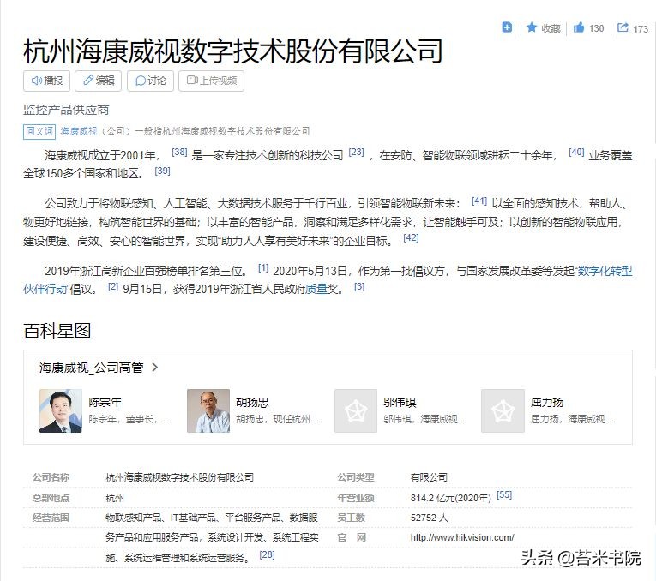656x581 pixels.
Task: Click the http://www.hikvision.com/ website text
Action: coord(462,537)
